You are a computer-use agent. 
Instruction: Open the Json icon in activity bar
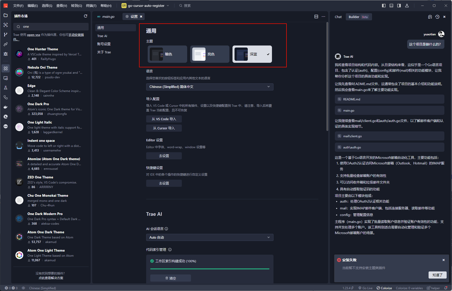pyautogui.click(x=6, y=126)
